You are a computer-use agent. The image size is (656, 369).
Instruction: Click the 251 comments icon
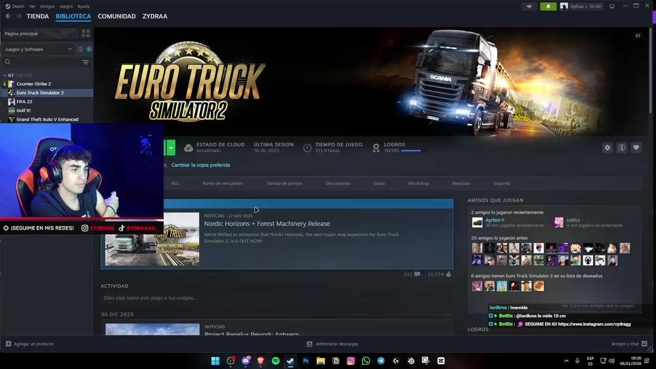(417, 275)
